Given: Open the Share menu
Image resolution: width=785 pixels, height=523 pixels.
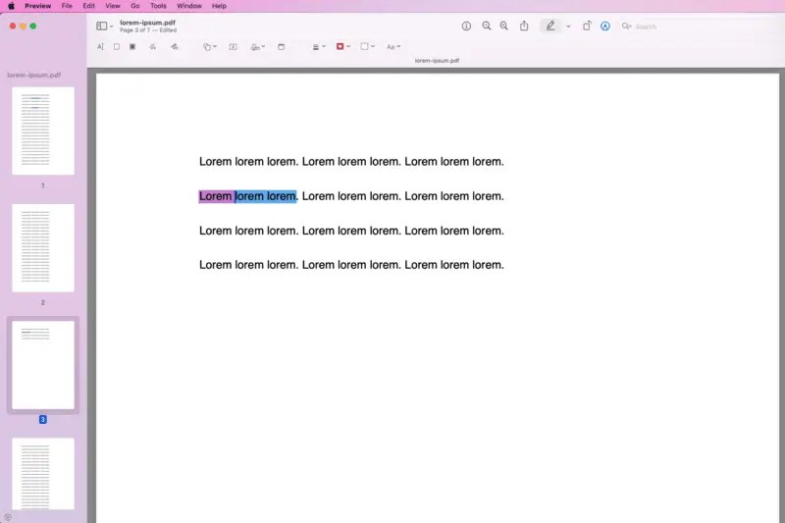Looking at the screenshot, I should [524, 26].
